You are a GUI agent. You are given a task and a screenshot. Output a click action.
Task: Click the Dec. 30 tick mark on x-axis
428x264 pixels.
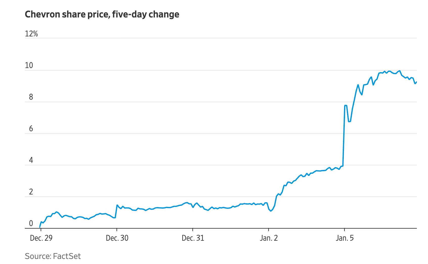[117, 230]
